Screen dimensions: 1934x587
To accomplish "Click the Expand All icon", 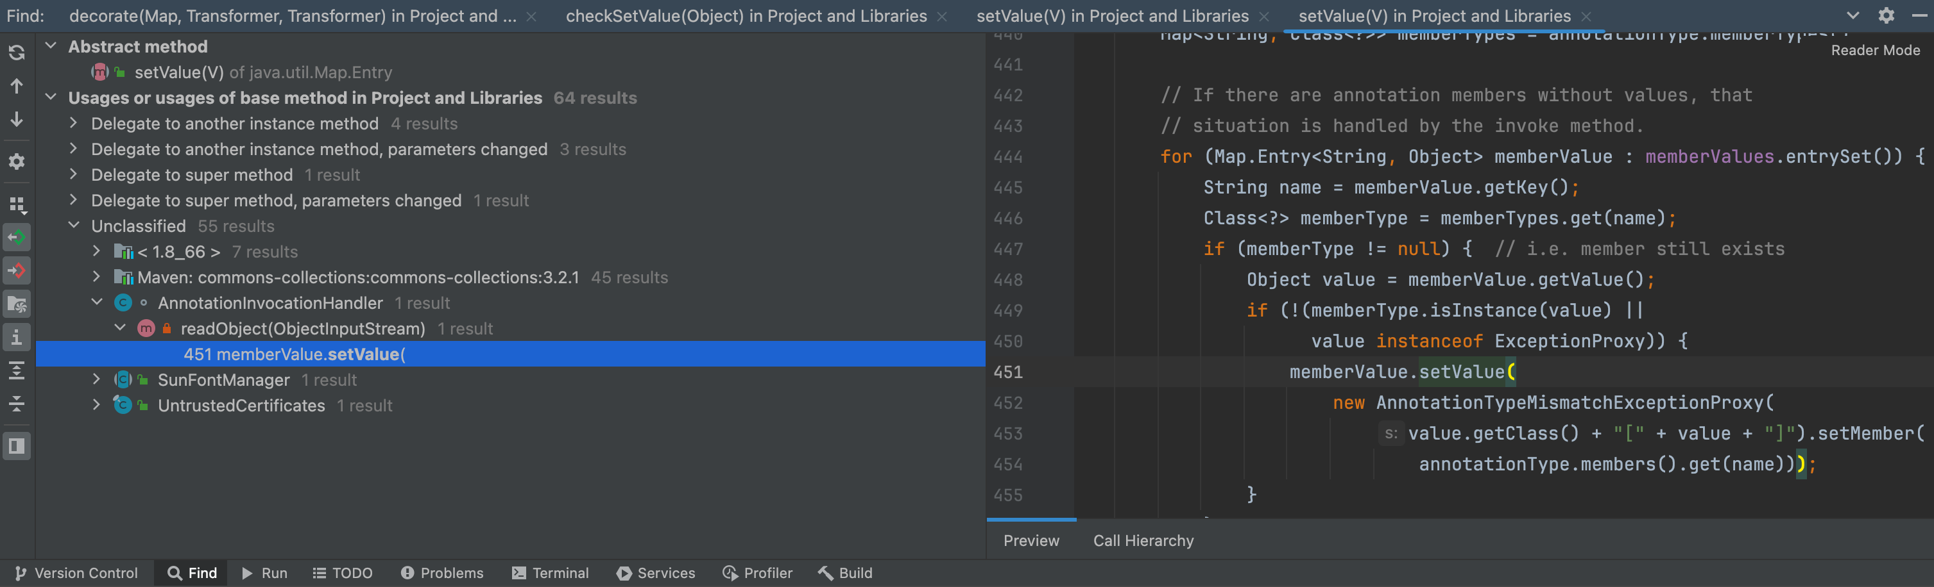I will tap(17, 370).
